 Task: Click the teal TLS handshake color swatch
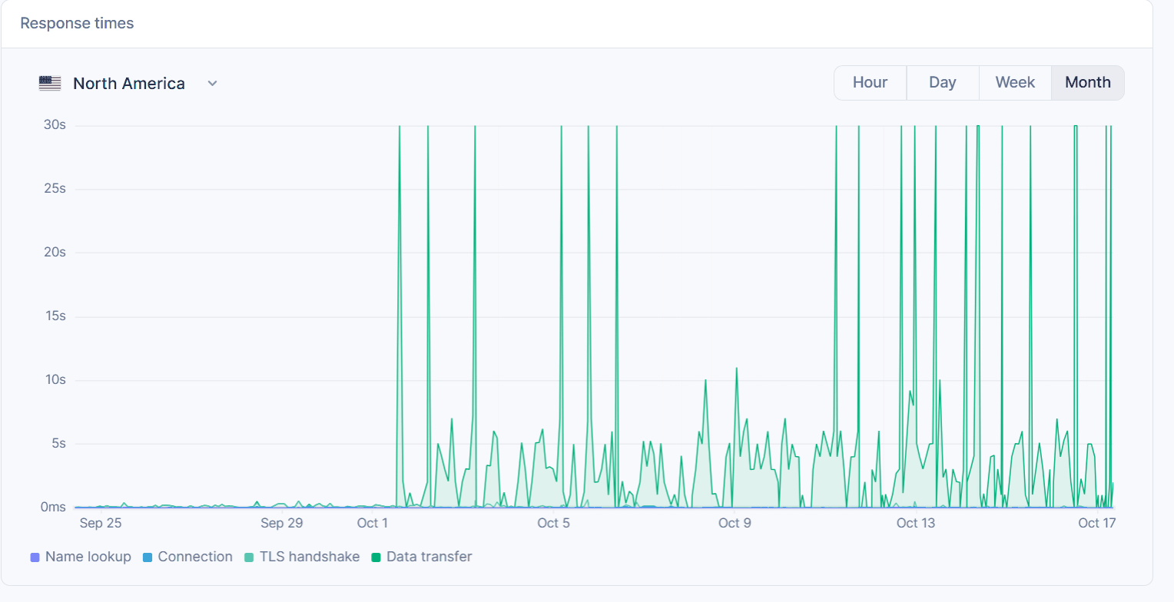(x=249, y=557)
